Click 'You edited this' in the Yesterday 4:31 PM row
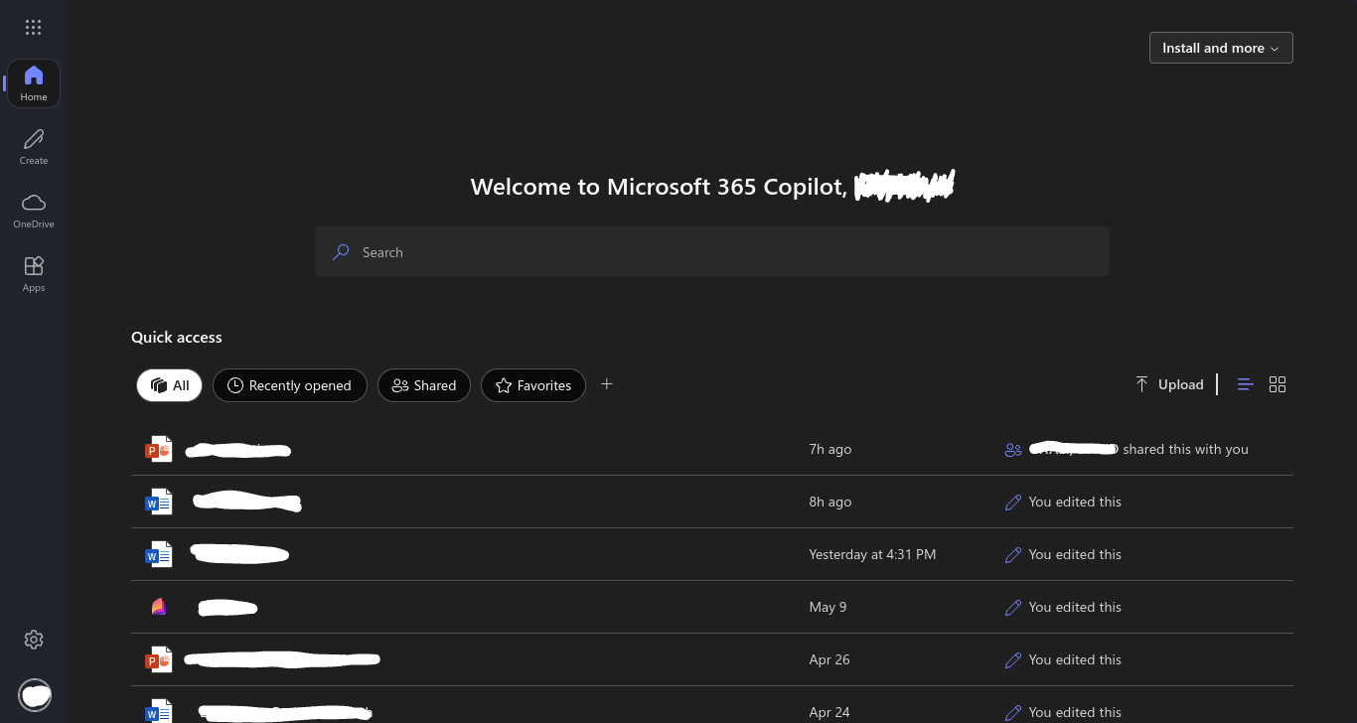Viewport: 1357px width, 723px height. (1075, 554)
